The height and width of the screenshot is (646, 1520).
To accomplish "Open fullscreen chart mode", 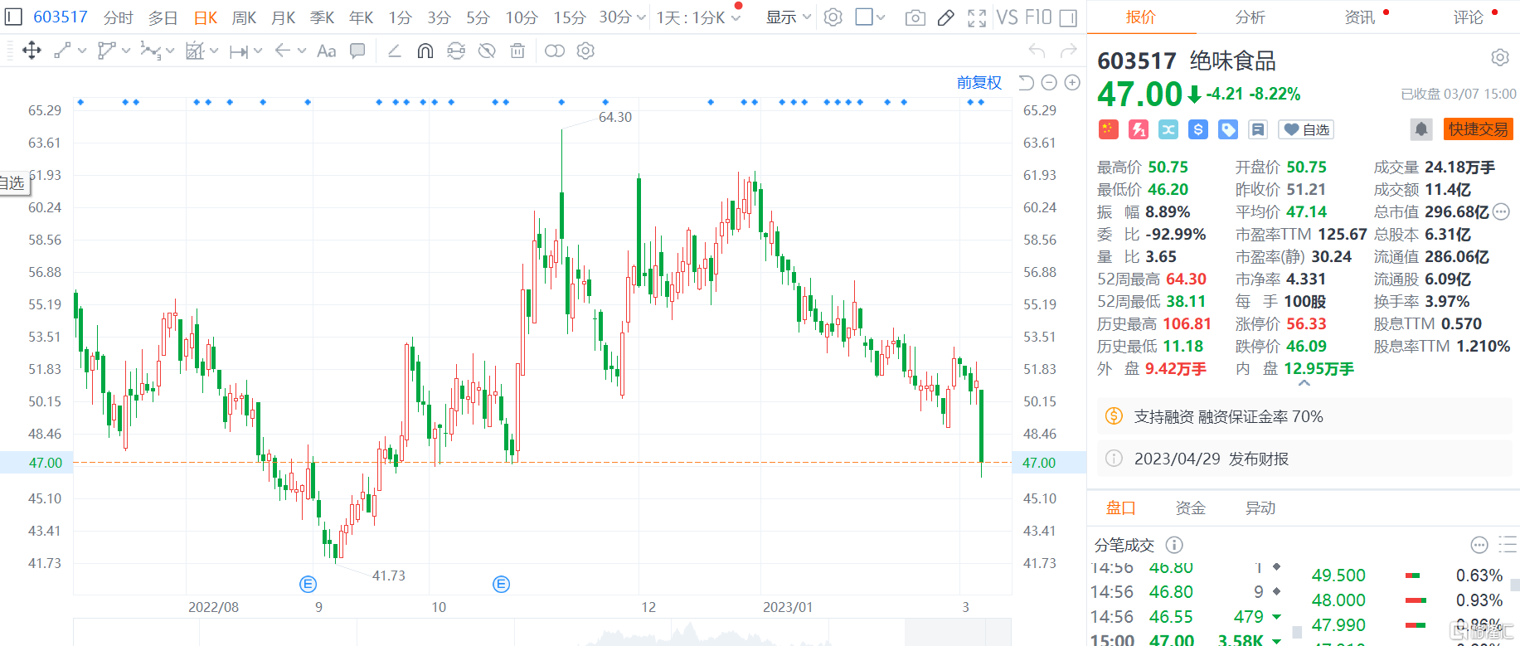I will click(x=977, y=17).
